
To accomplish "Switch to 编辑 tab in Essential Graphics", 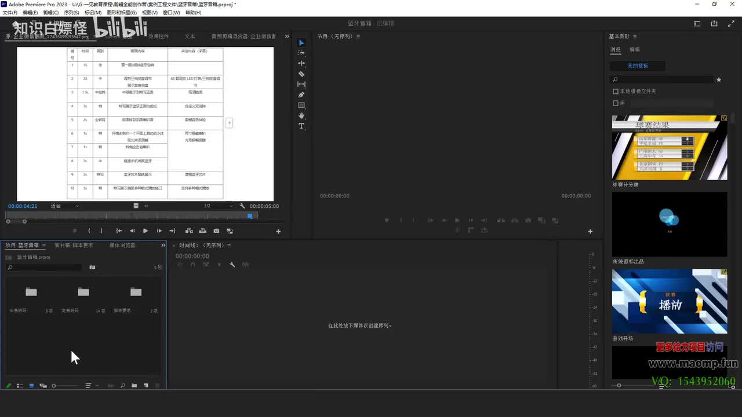I will tap(635, 50).
